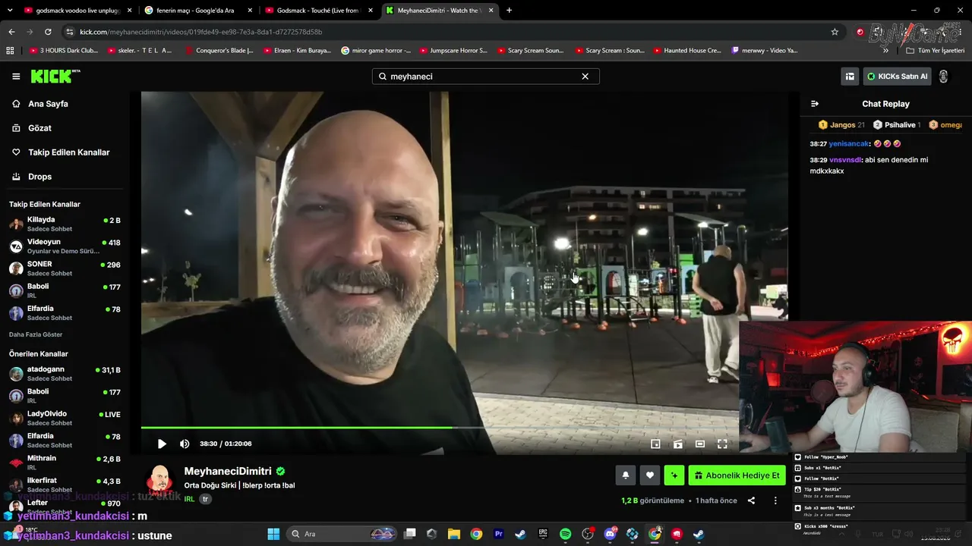This screenshot has height=546, width=972.
Task: Click Abonelik Hediye Et button
Action: (737, 475)
